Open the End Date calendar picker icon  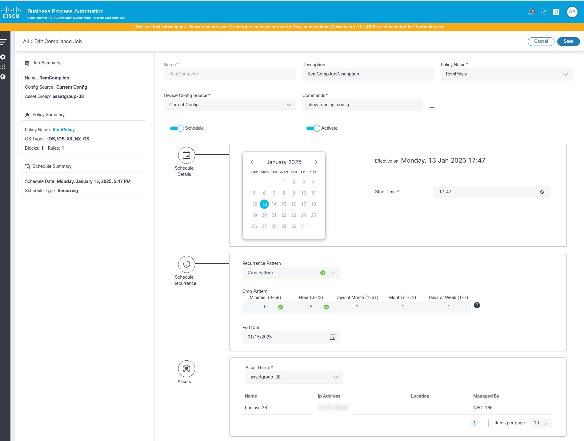pyautogui.click(x=333, y=337)
